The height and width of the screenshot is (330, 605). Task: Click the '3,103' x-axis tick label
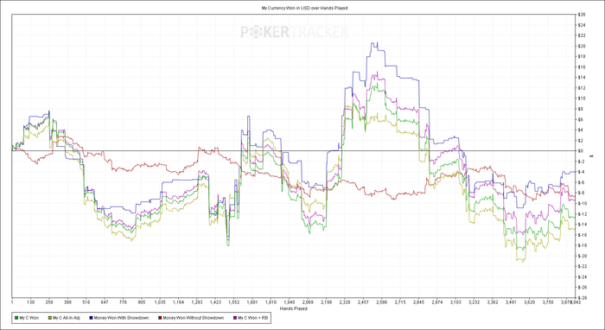coord(455,302)
